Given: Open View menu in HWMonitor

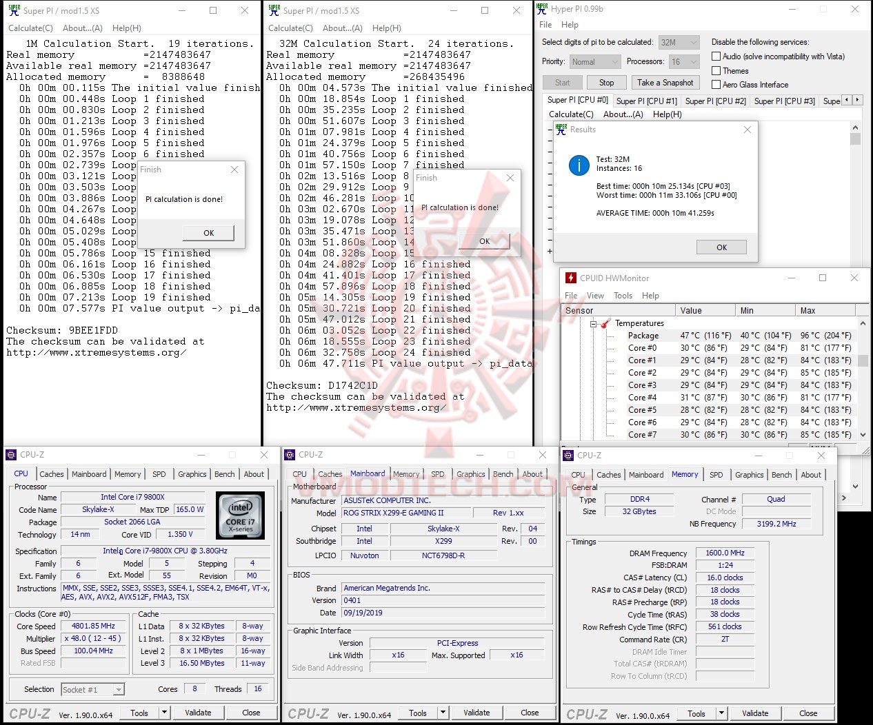Looking at the screenshot, I should tap(595, 296).
